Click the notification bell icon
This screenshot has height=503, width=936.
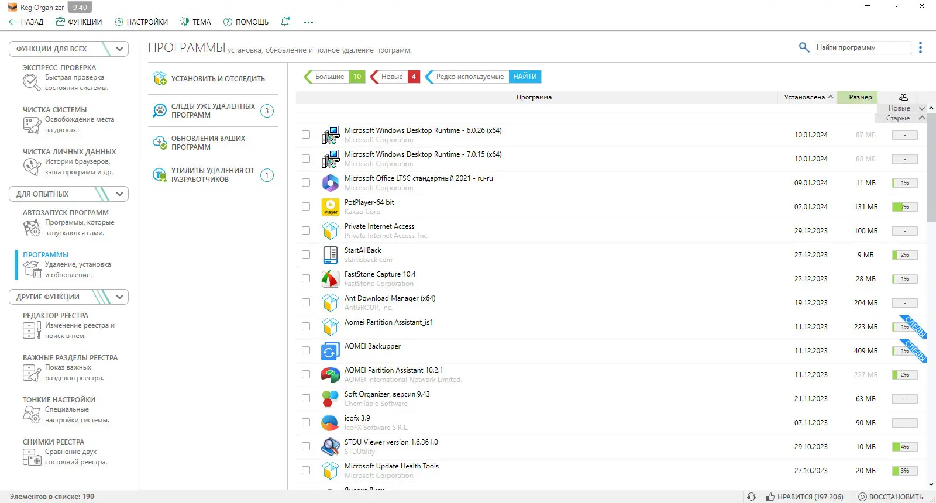coord(285,22)
